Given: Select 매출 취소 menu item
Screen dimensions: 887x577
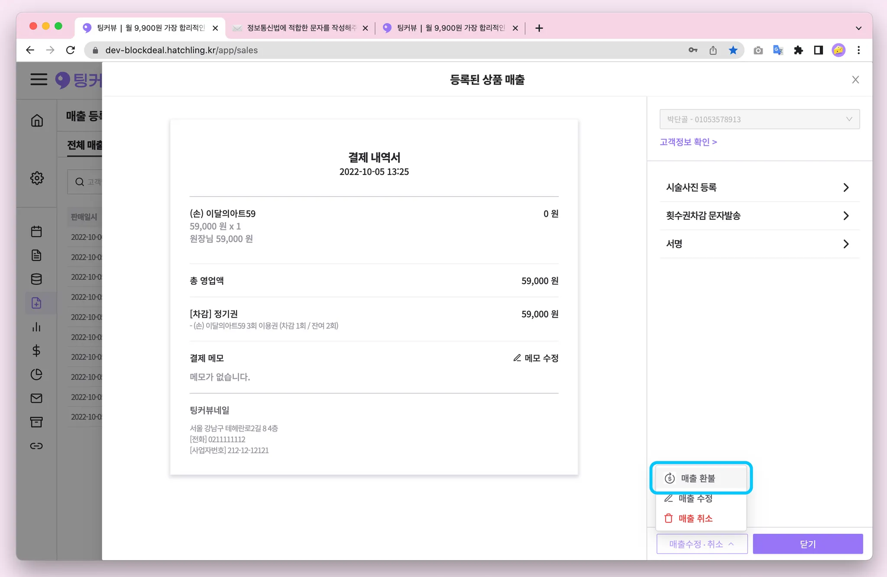Looking at the screenshot, I should [x=695, y=518].
